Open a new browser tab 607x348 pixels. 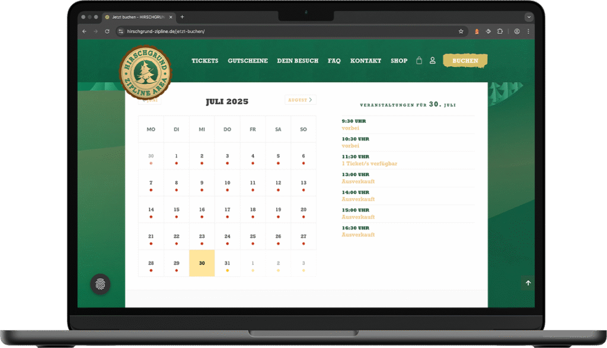182,17
